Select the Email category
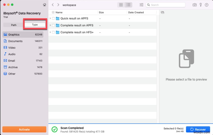Screen dimensions: 213x135 (x=23, y=61)
